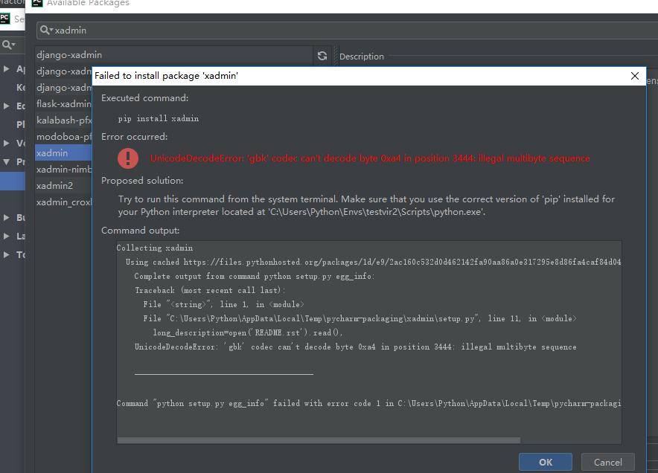Click the 'Using cached https://files.pythonhosted.org' line
Screen dimensions: 658x473
coord(373,262)
